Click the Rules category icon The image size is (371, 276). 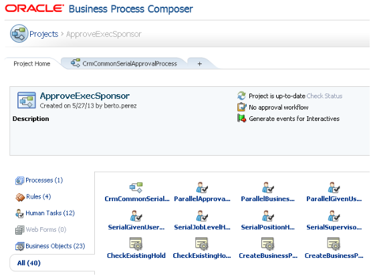[x=20, y=197]
